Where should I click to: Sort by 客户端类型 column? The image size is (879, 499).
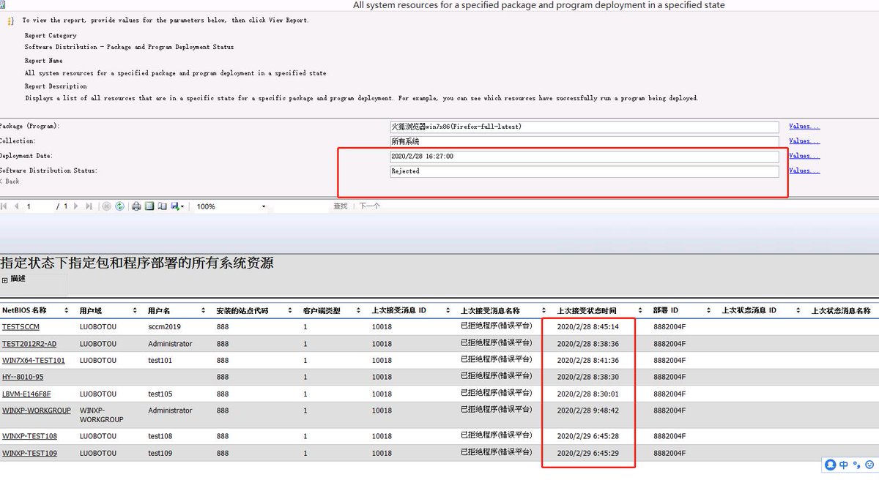pos(360,311)
